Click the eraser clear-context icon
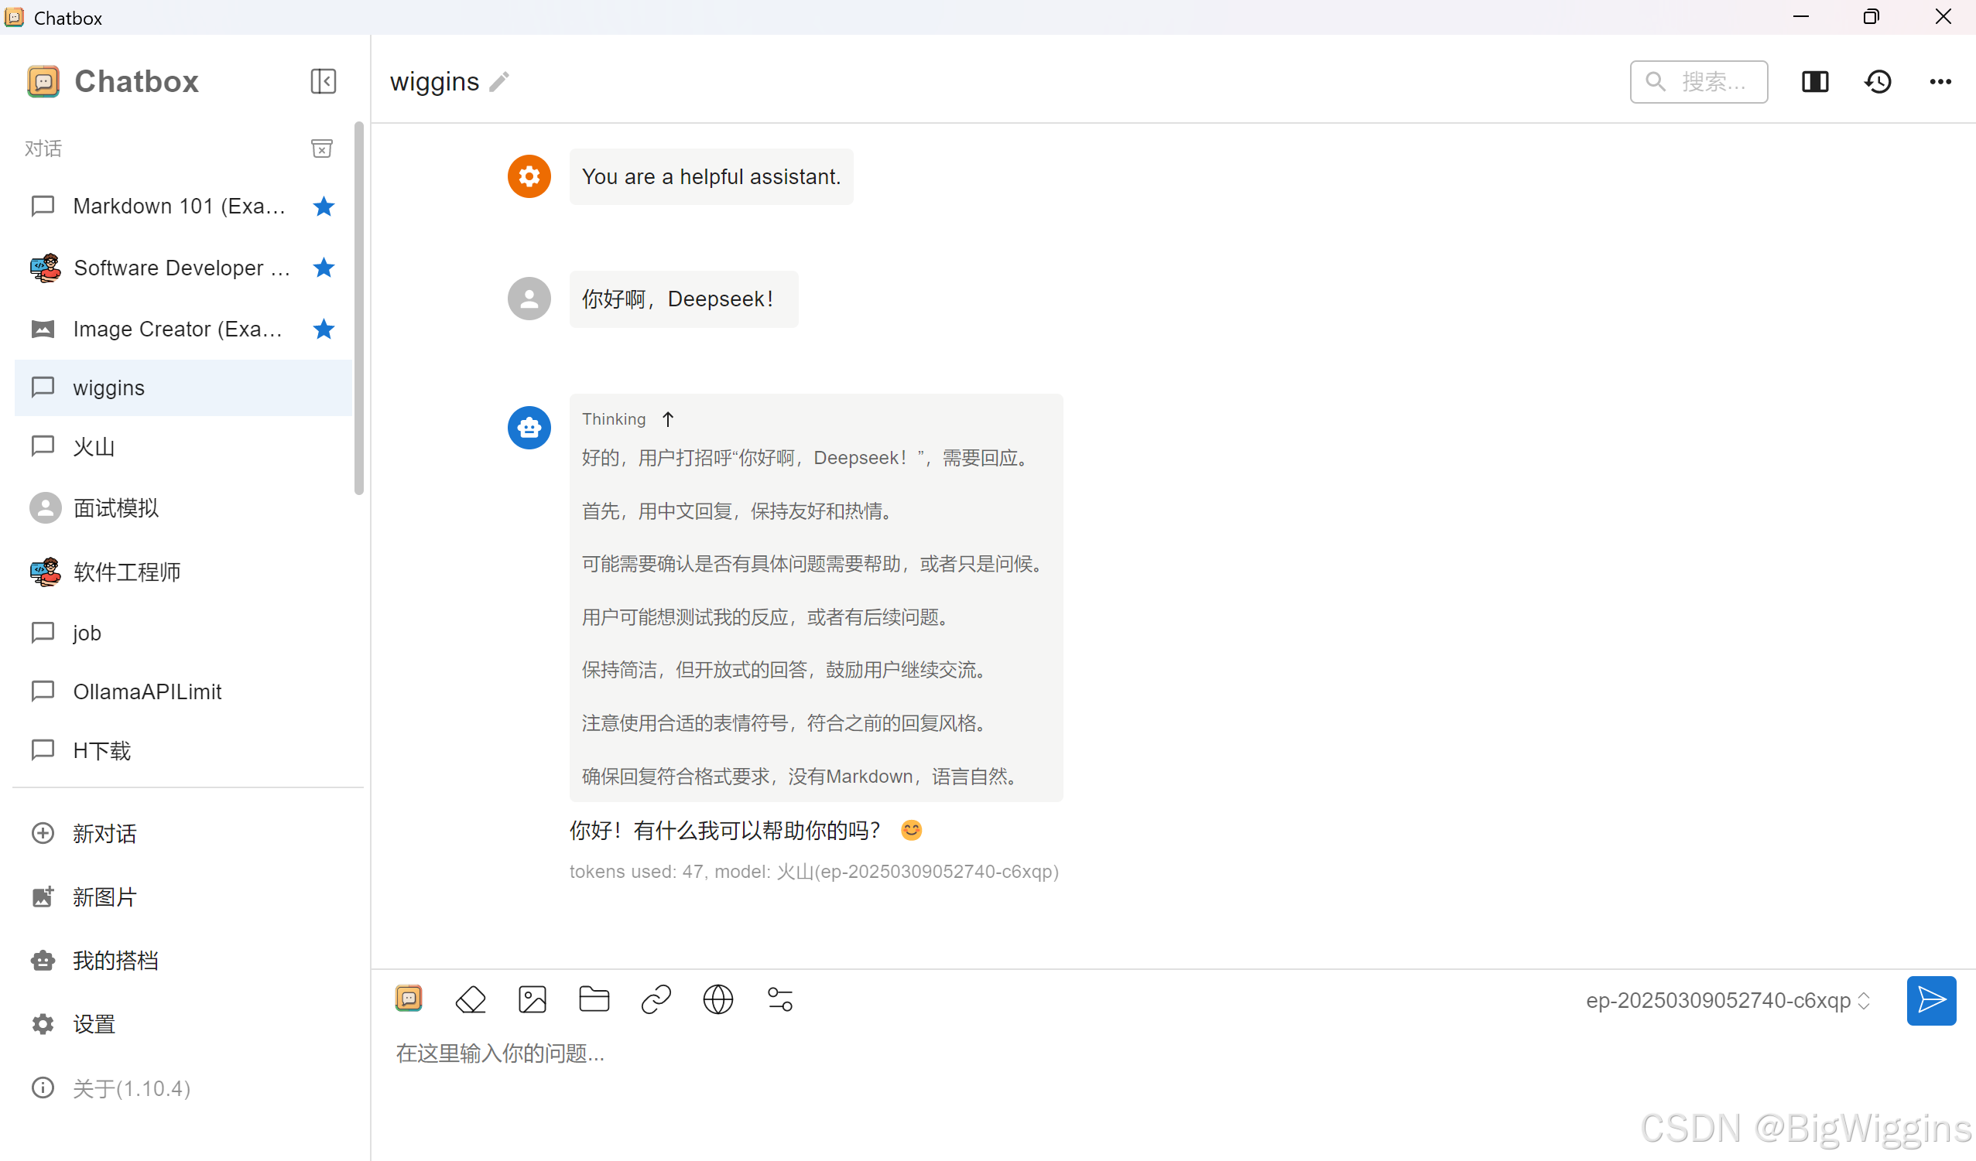Screen dimensions: 1976x1161 point(471,999)
